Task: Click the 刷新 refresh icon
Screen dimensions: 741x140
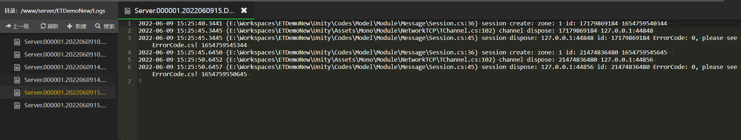Action: pyautogui.click(x=43, y=26)
